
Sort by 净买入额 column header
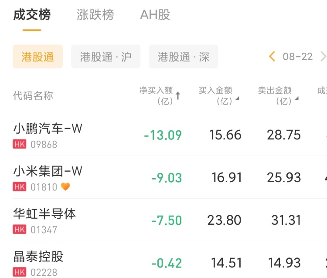tap(160, 96)
